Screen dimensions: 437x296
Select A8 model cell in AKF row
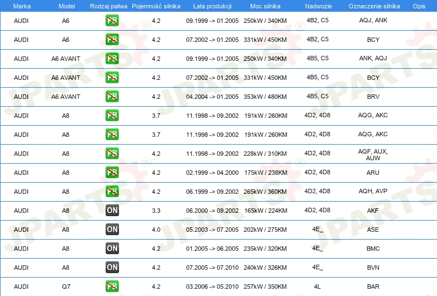coord(65,211)
